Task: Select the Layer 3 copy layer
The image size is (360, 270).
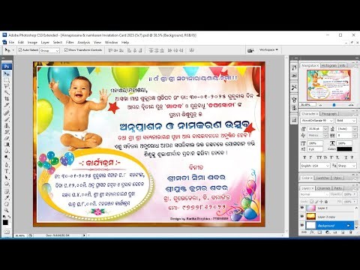Action: pyautogui.click(x=328, y=217)
